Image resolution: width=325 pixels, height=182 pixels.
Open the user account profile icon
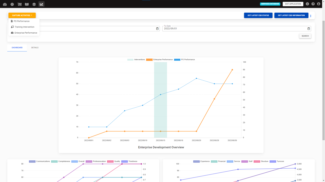pyautogui.click(x=319, y=4)
